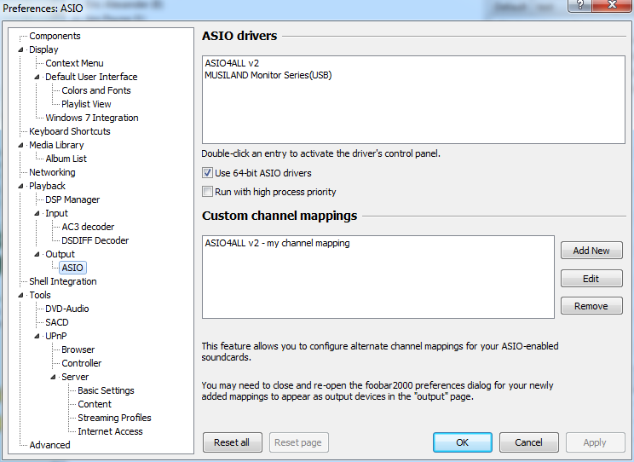Open the Advanced page
Screen dimensions: 634x462
pyautogui.click(x=49, y=445)
